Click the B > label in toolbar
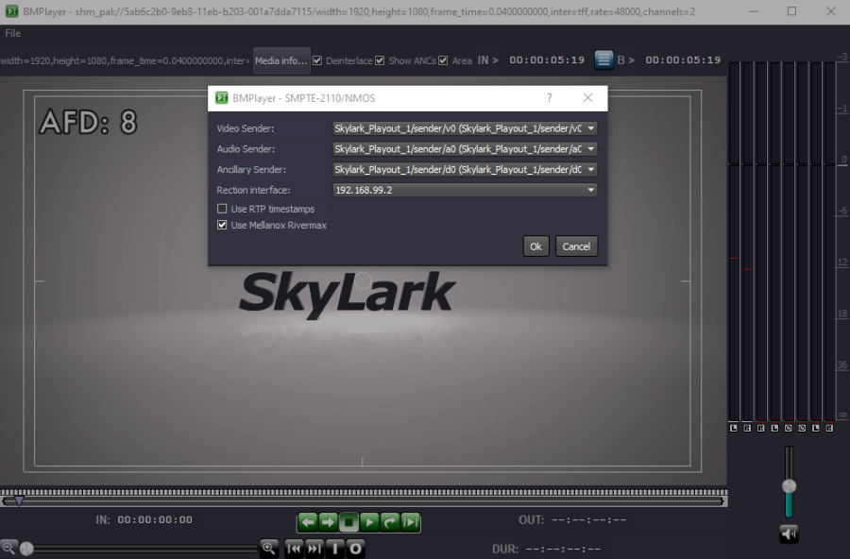The width and height of the screenshot is (850, 559). pyautogui.click(x=626, y=60)
